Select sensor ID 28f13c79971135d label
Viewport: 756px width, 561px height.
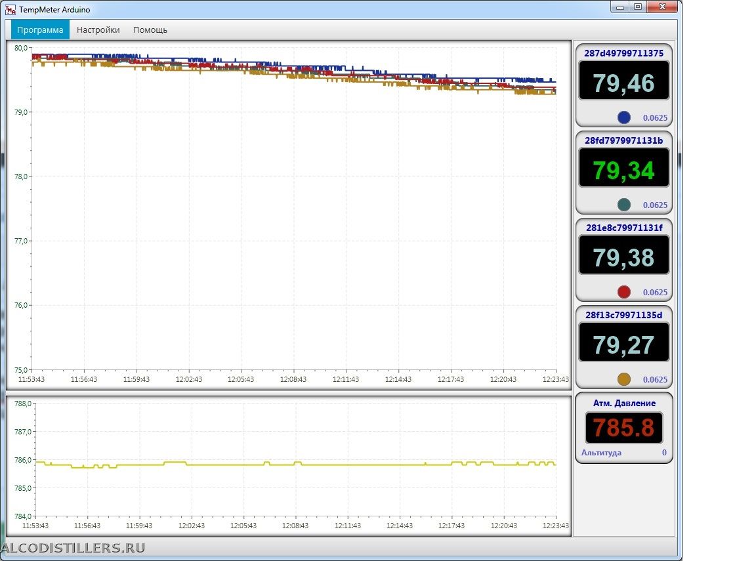tap(623, 315)
